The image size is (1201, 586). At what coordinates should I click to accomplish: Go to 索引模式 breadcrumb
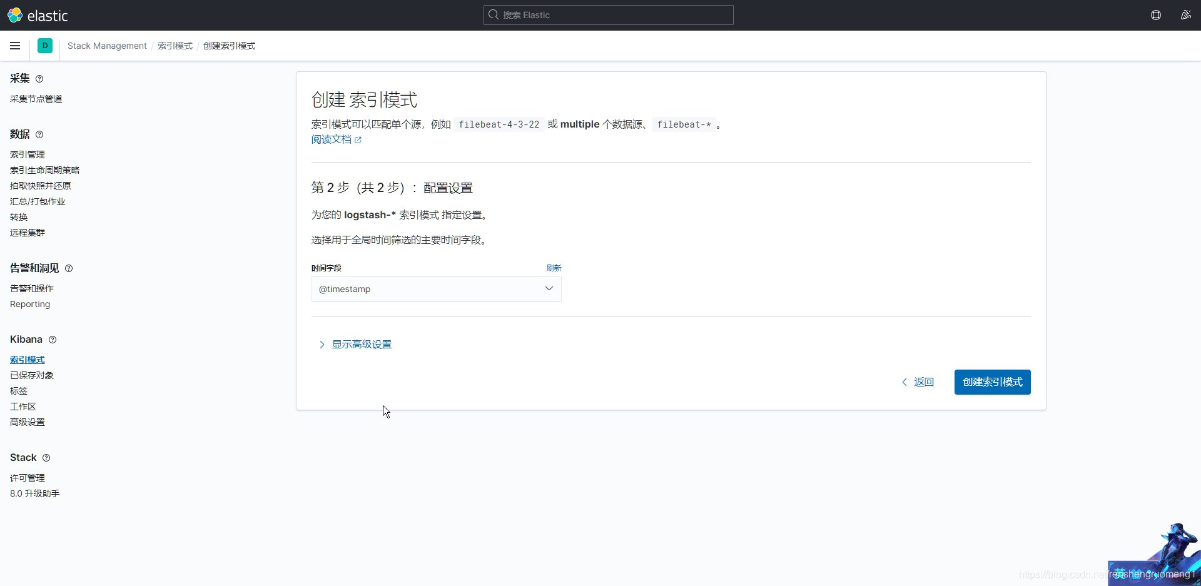[x=175, y=46]
